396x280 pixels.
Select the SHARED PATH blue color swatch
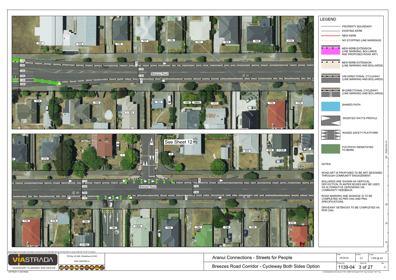tap(330, 106)
